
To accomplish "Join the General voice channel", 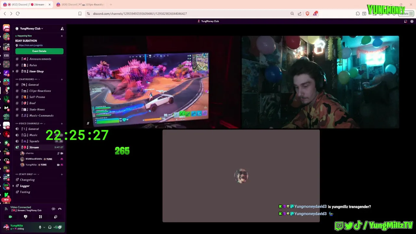I will pyautogui.click(x=39, y=129).
